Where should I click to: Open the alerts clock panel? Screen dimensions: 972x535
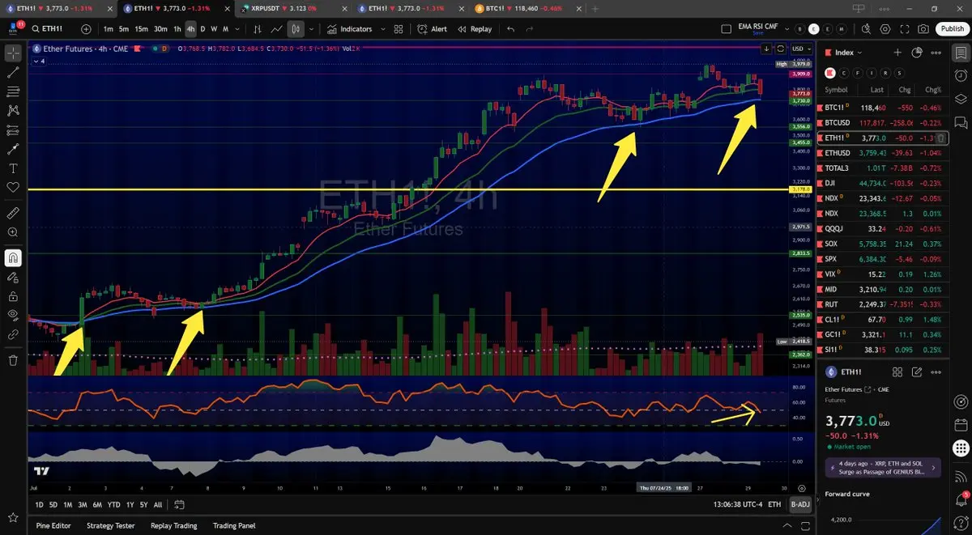pos(961,75)
